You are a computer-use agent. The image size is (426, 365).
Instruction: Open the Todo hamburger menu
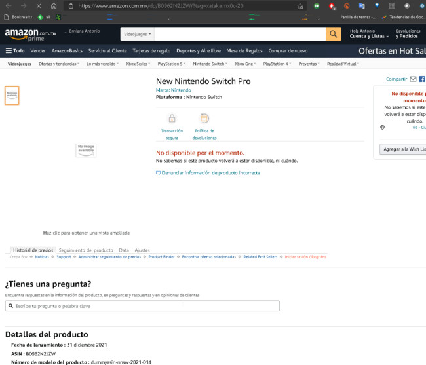(x=15, y=50)
